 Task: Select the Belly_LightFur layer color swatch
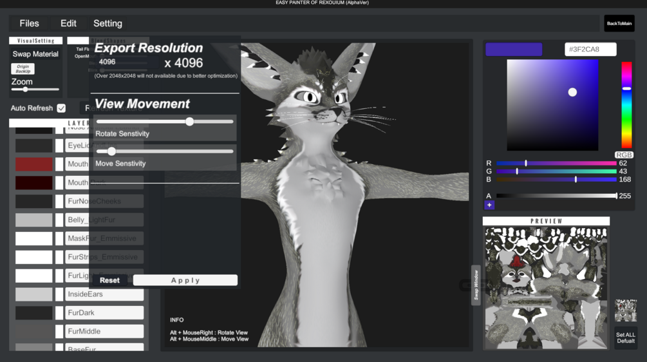coord(34,220)
